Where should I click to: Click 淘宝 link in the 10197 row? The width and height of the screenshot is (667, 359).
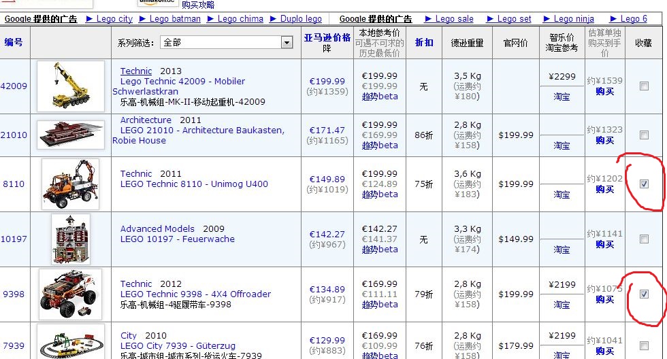point(562,250)
